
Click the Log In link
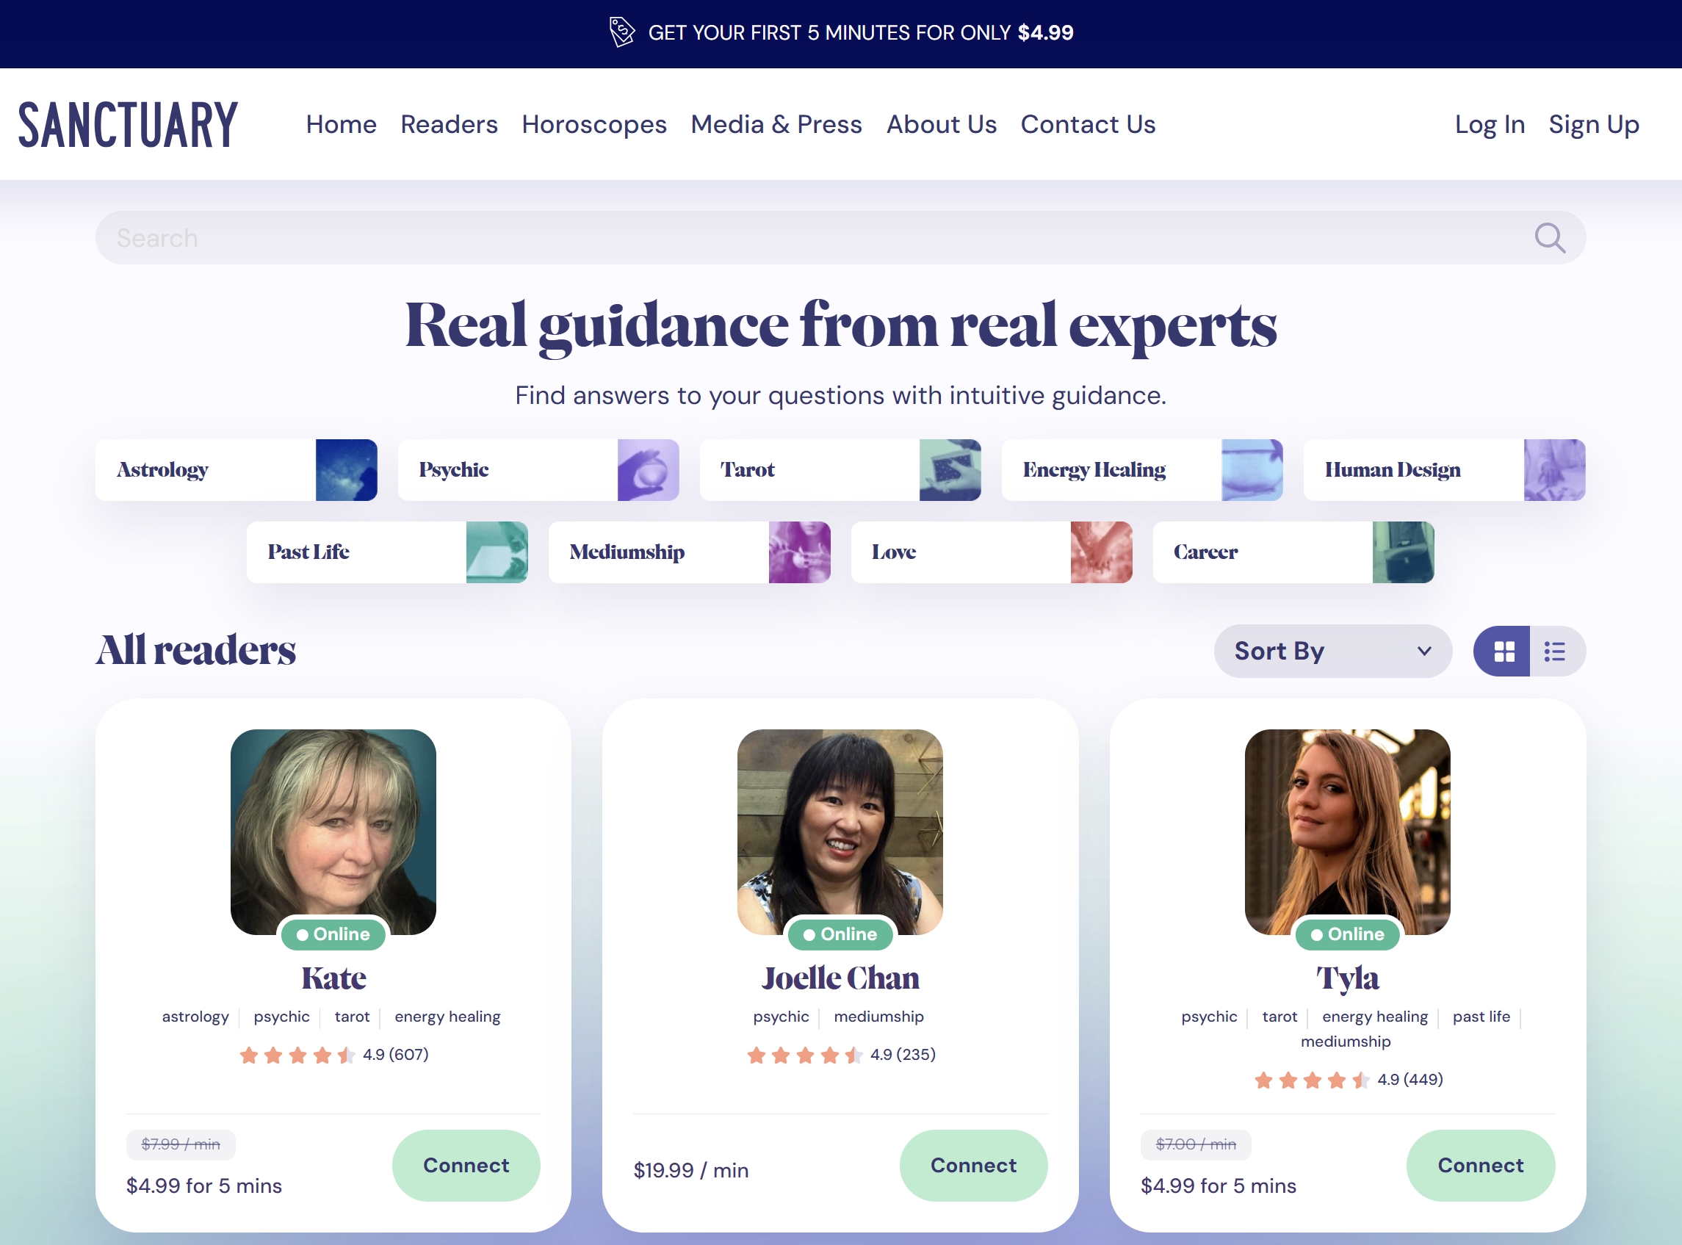(x=1490, y=124)
